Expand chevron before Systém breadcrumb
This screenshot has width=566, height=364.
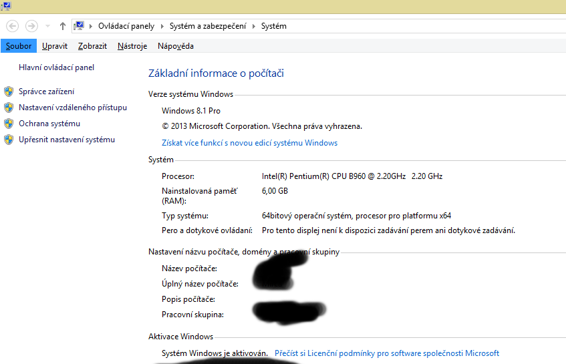(254, 26)
